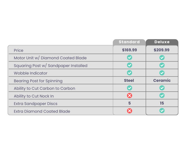Click Deluxe's Motor Unit green checkmark
The width and height of the screenshot is (186, 144).
pos(162,58)
